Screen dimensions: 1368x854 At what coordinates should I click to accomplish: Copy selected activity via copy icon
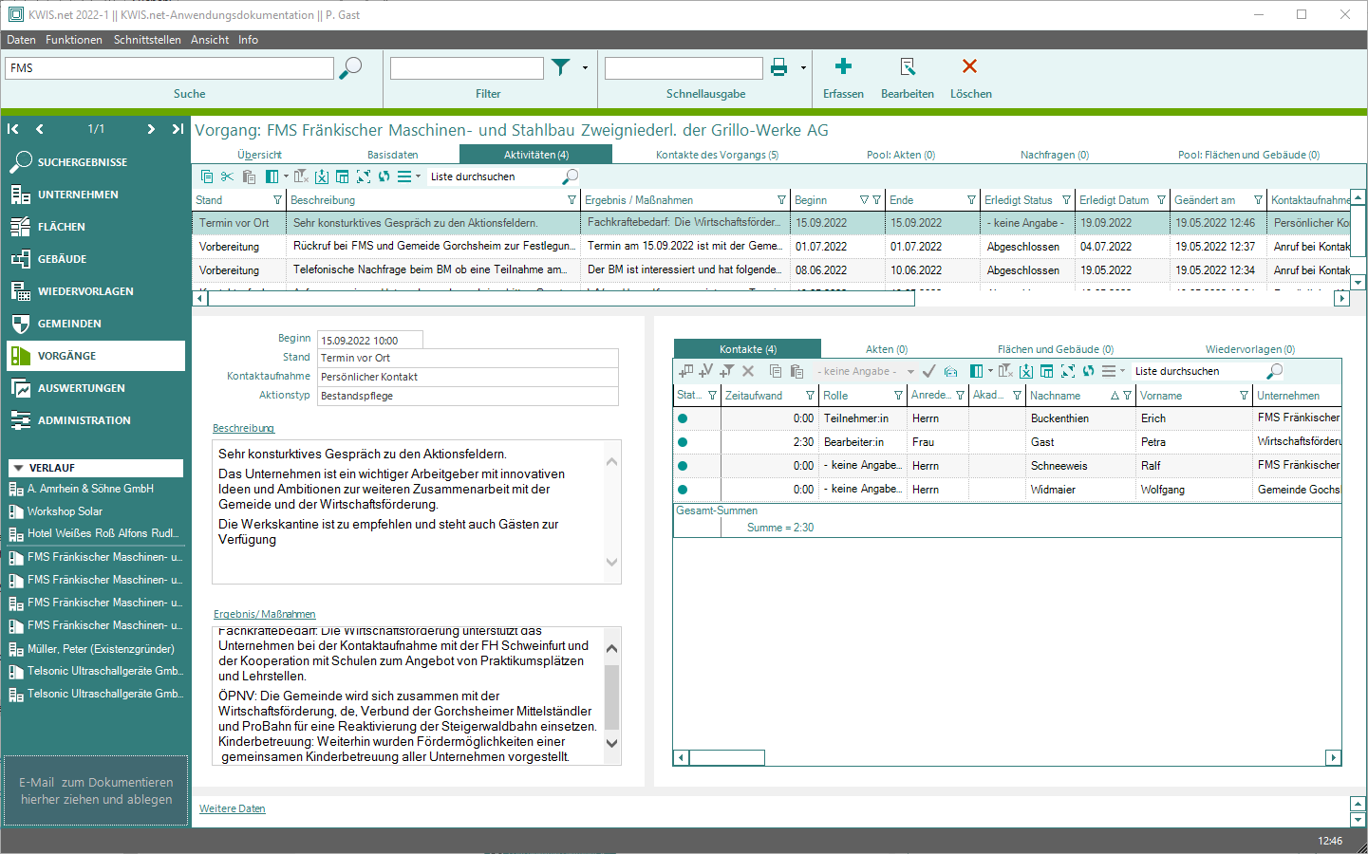tap(207, 176)
